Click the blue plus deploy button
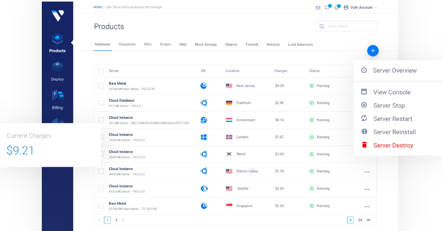This screenshot has height=231, width=442. [x=373, y=51]
